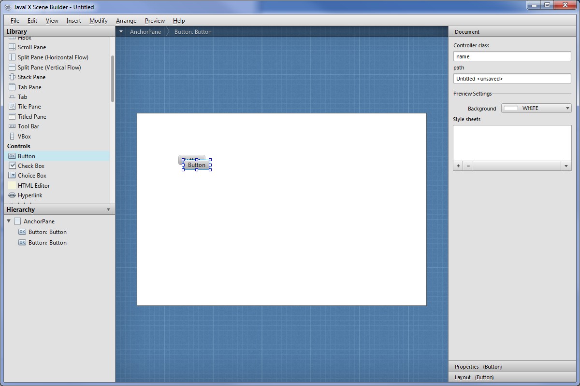The width and height of the screenshot is (580, 386).
Task: Choose the Stack Pane icon in Library
Action: click(12, 77)
